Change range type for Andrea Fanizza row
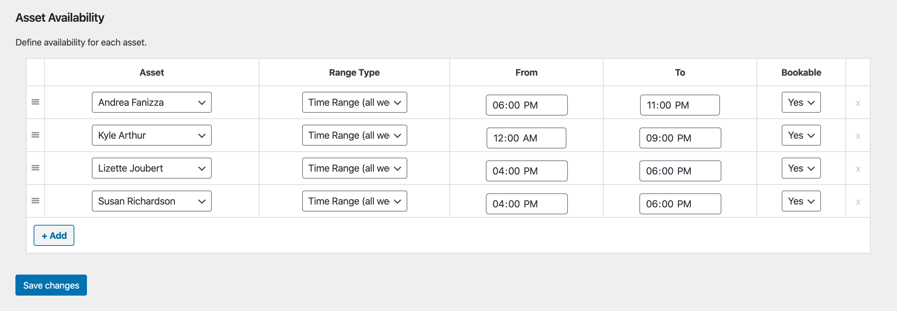 tap(354, 102)
